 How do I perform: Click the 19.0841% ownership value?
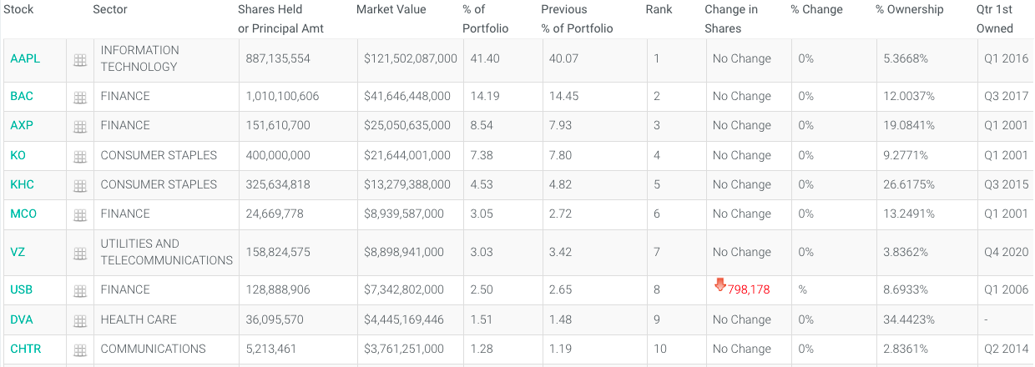click(909, 125)
